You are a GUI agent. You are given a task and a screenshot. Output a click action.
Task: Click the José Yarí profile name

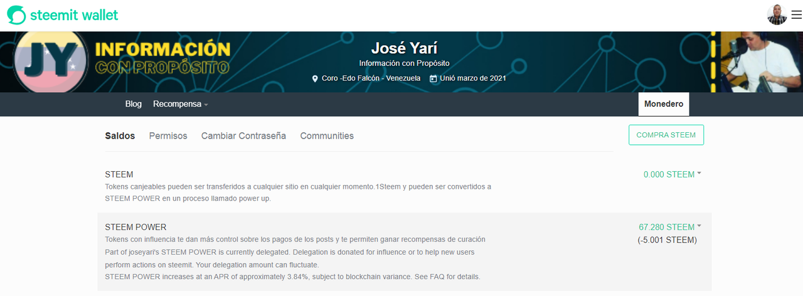click(x=404, y=48)
